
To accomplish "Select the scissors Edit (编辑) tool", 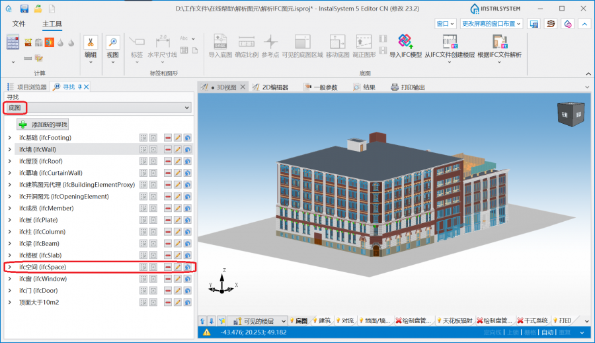I will coord(90,42).
